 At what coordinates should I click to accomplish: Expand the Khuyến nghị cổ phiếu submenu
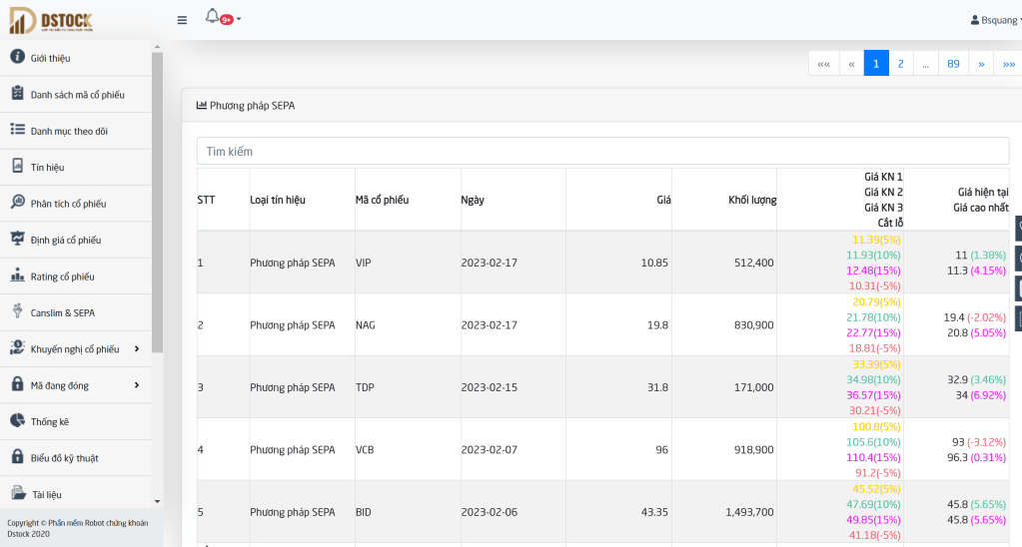(x=136, y=348)
